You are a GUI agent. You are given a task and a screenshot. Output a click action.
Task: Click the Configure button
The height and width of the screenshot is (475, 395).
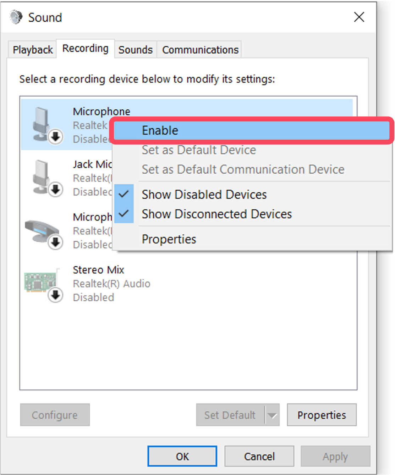55,415
